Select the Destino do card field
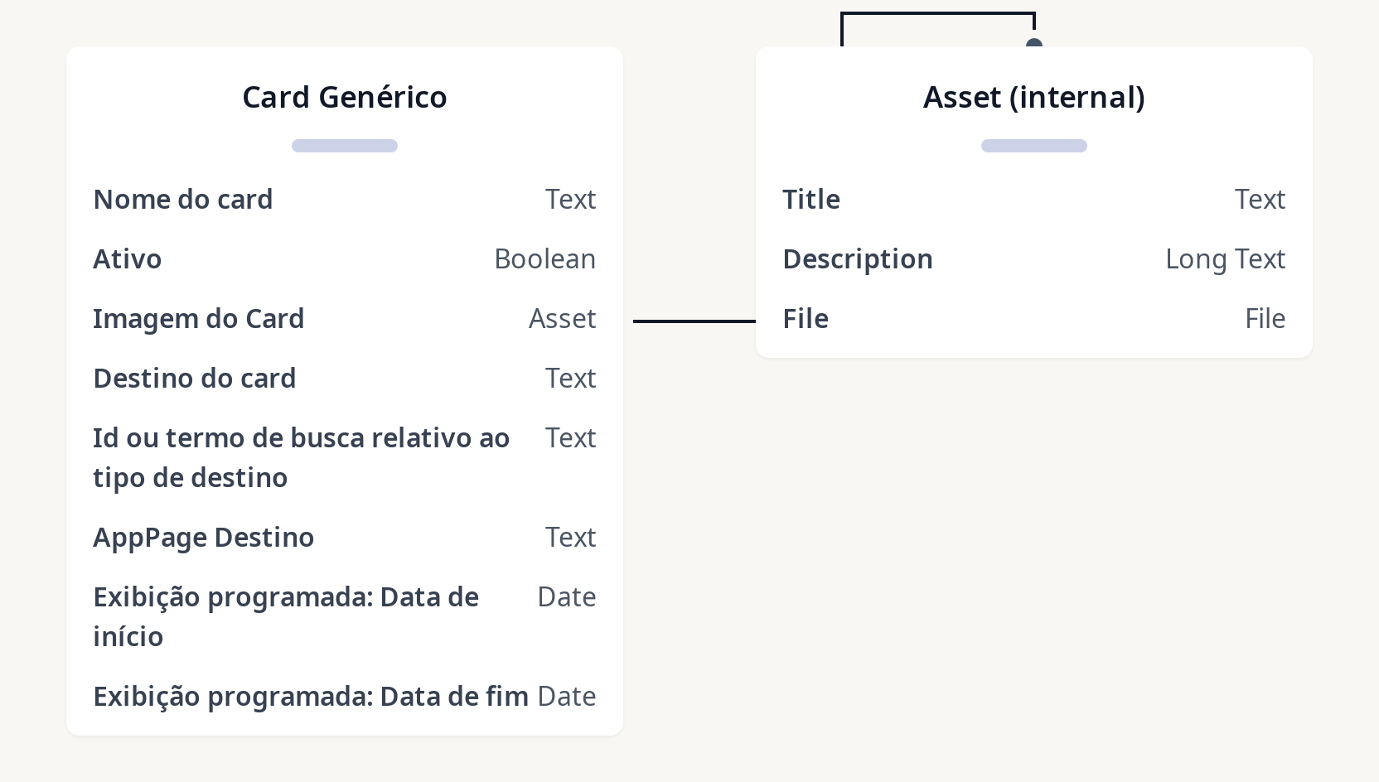The width and height of the screenshot is (1379, 782). pyautogui.click(x=195, y=379)
